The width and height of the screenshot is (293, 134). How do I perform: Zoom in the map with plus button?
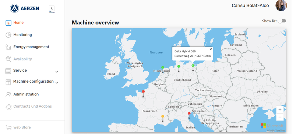click(280, 110)
